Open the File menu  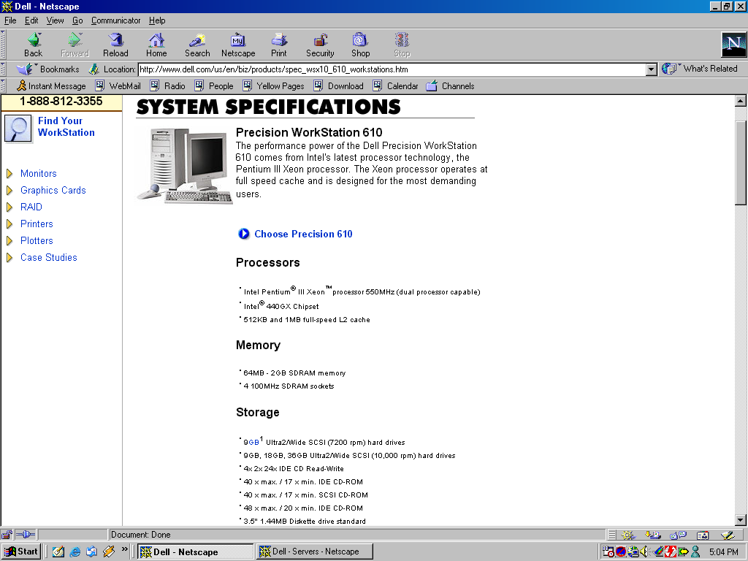click(10, 20)
